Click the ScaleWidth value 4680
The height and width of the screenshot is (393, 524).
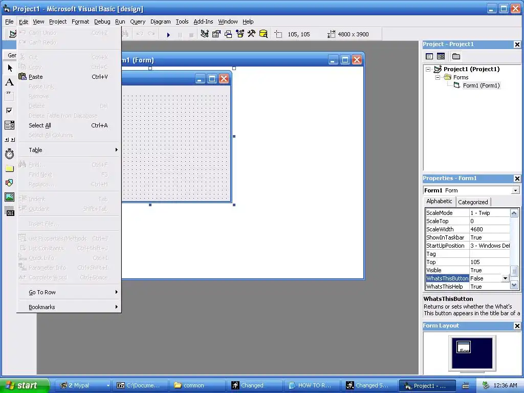tap(490, 229)
